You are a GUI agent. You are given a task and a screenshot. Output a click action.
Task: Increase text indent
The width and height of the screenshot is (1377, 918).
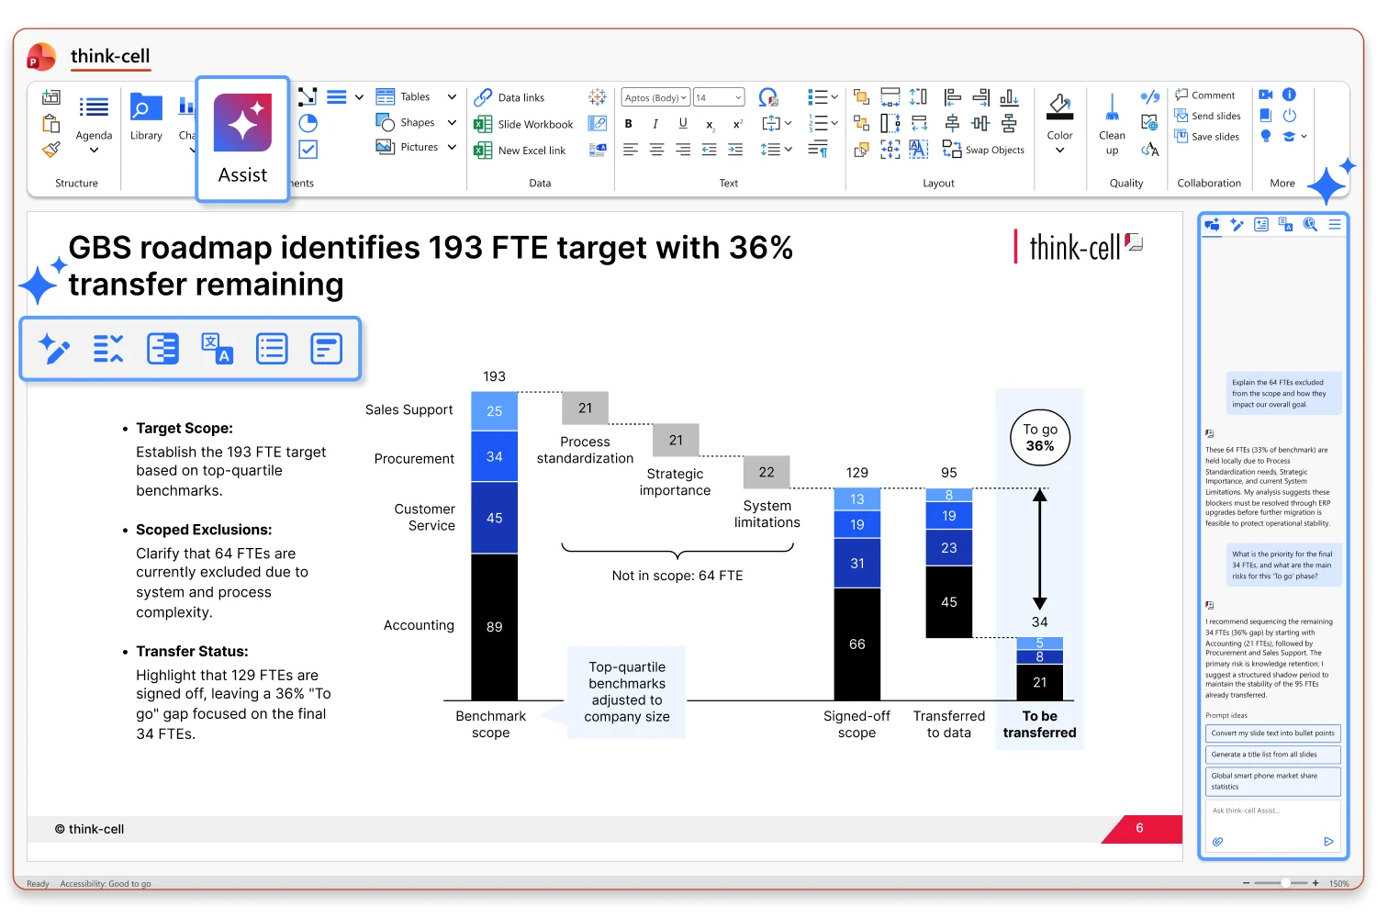(x=736, y=150)
